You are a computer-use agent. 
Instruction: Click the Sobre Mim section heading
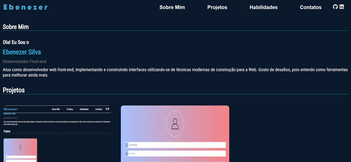click(x=16, y=27)
